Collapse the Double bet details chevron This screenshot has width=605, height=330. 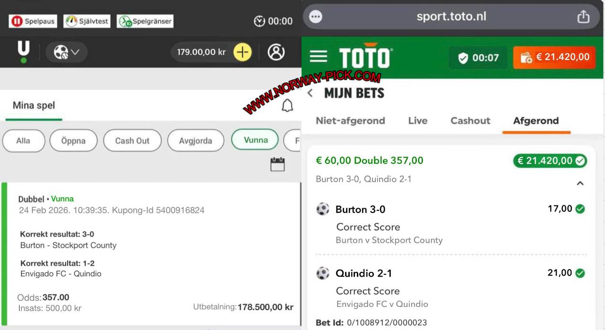[580, 183]
